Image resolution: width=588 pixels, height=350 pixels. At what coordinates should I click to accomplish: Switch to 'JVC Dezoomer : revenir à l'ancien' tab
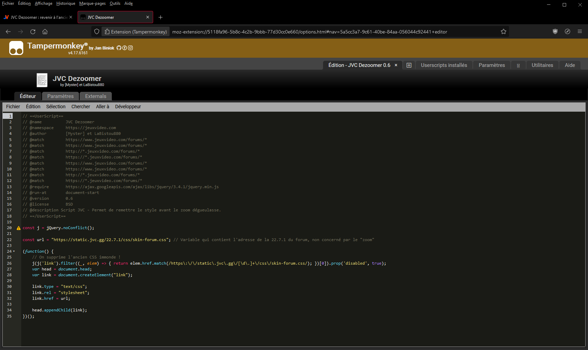click(x=38, y=17)
